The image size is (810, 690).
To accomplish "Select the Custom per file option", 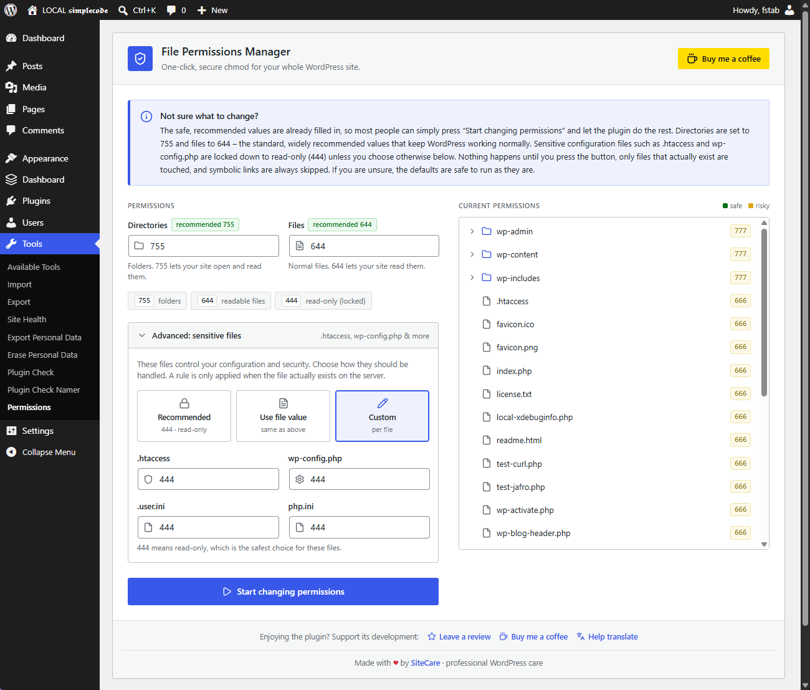I will (x=382, y=416).
